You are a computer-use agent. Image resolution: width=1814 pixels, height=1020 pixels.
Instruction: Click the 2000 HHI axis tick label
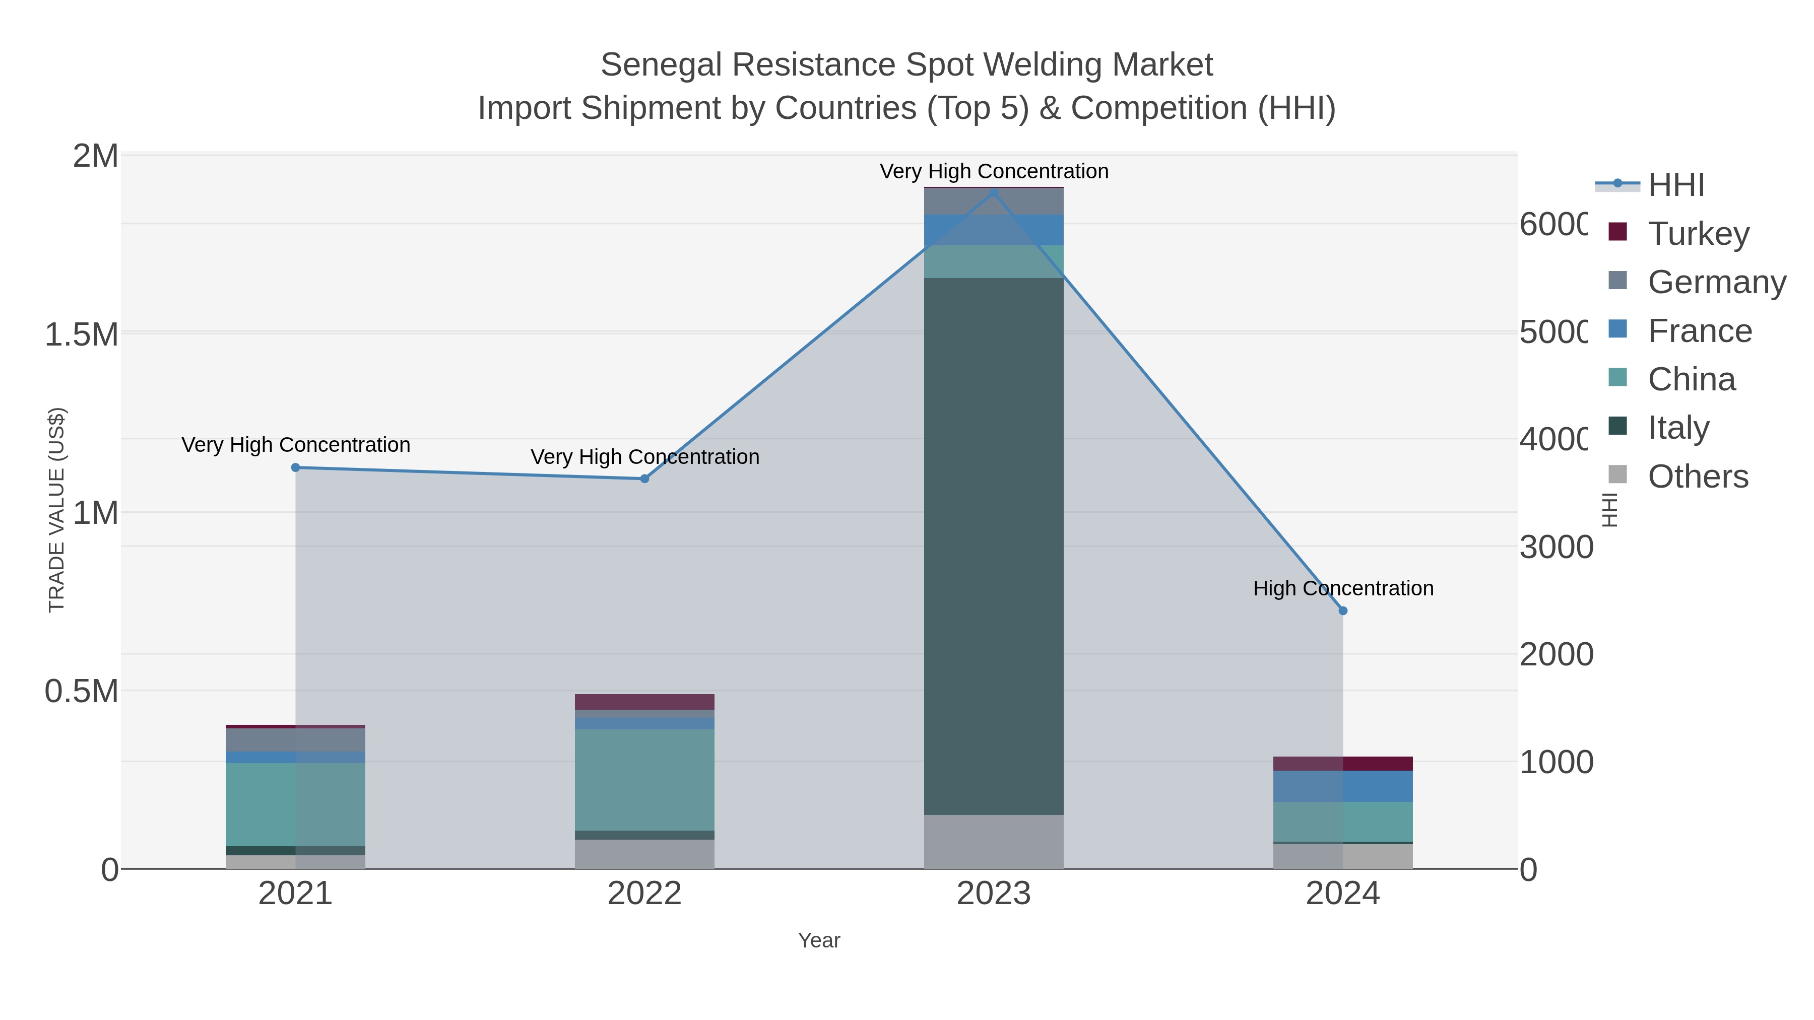tap(1557, 654)
